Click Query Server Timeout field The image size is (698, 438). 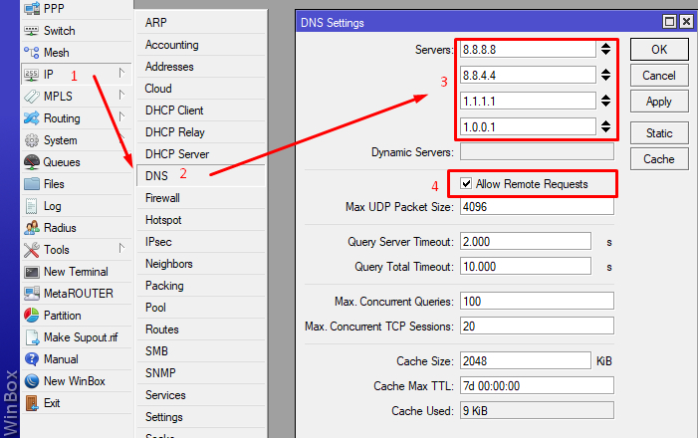point(526,241)
